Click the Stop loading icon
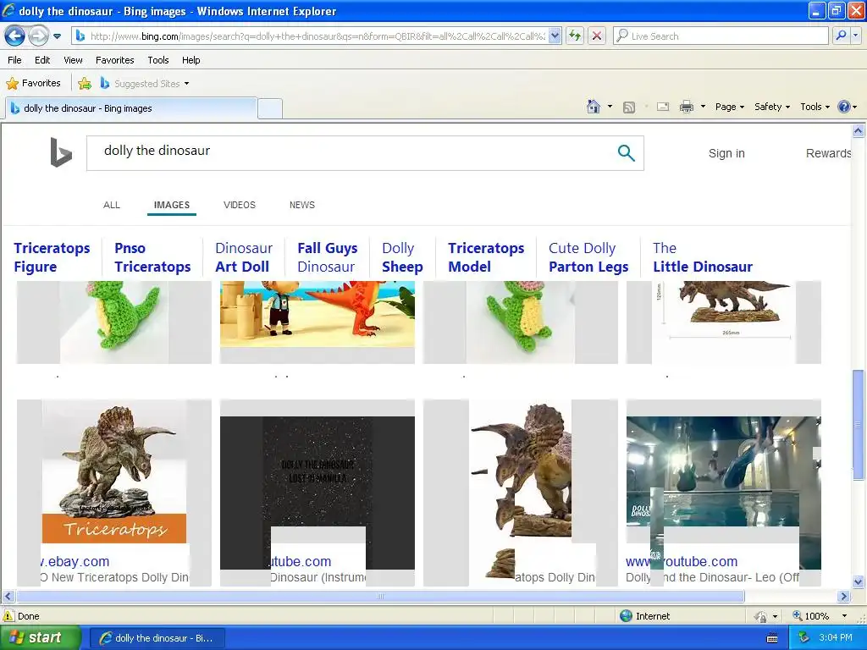Viewport: 867px width, 650px height. coord(597,36)
